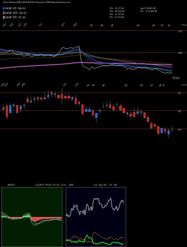
Task: Click the Pre L: 87.24 low value
Action: click(117, 14)
